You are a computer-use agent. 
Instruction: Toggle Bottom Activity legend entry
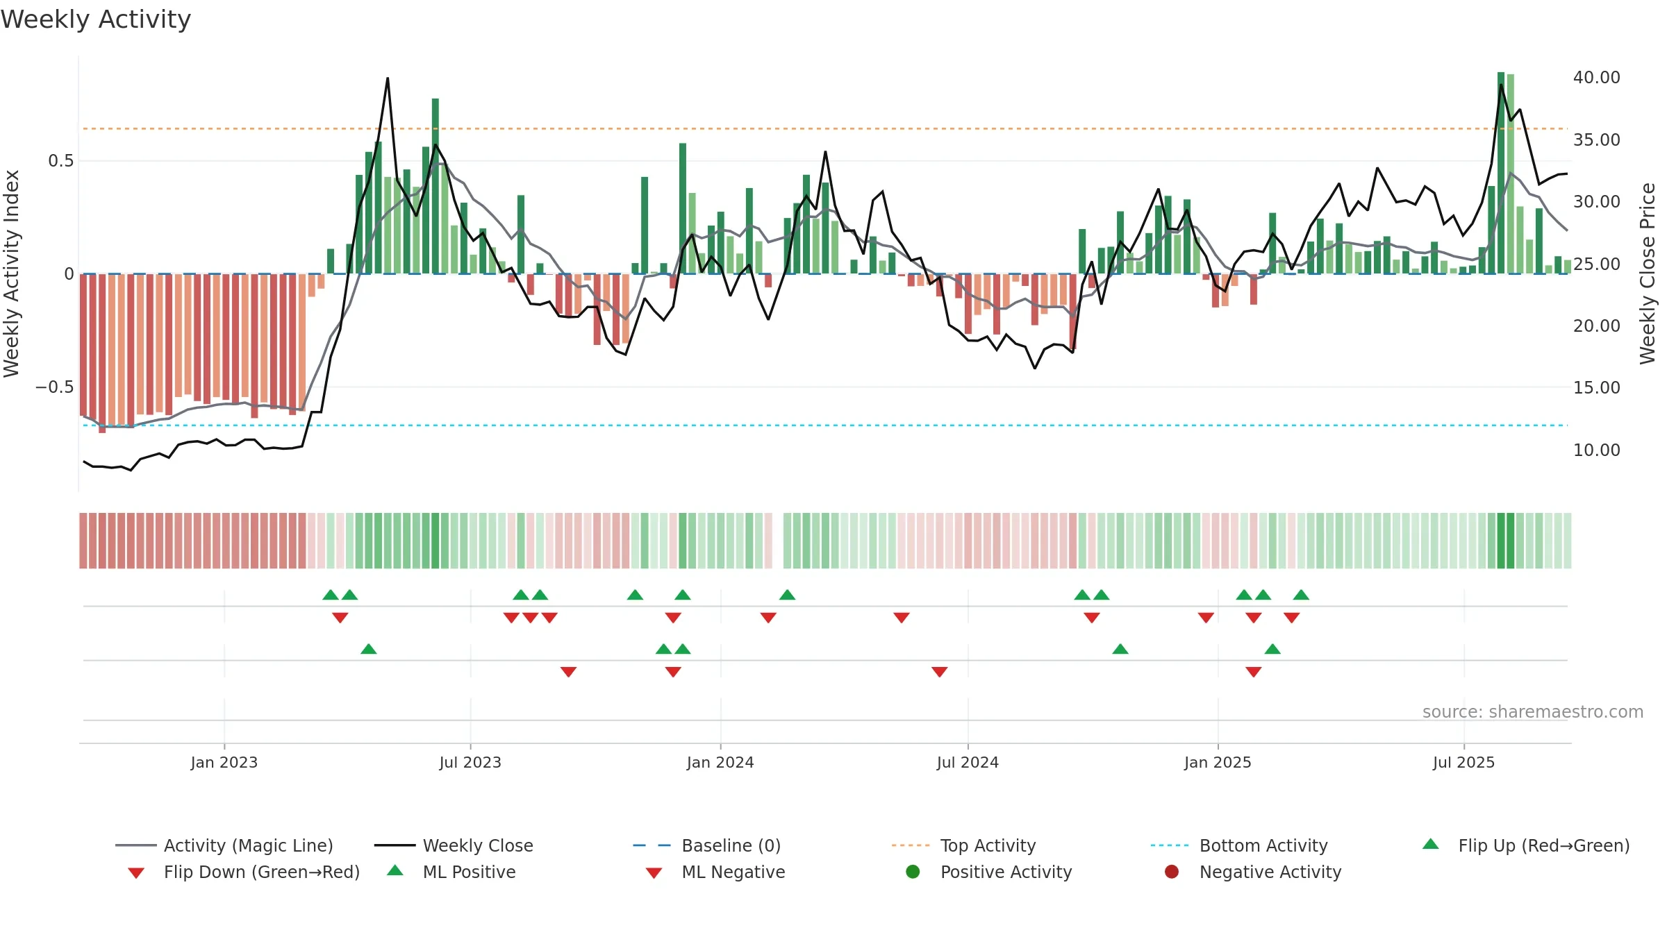click(x=1239, y=845)
